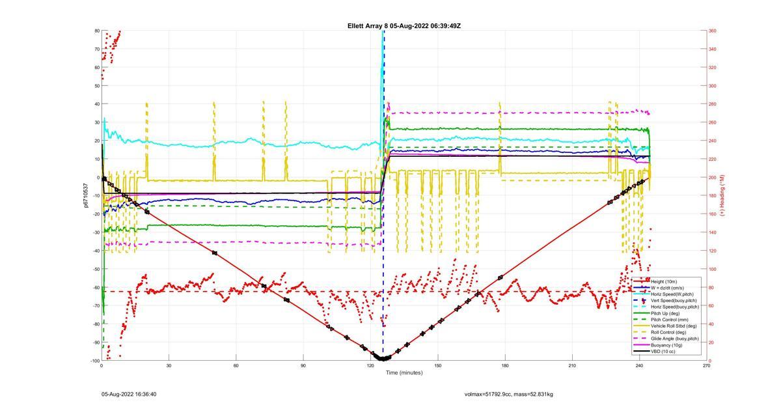
Task: Click the right axis tick label '360'
Action: tap(713, 31)
